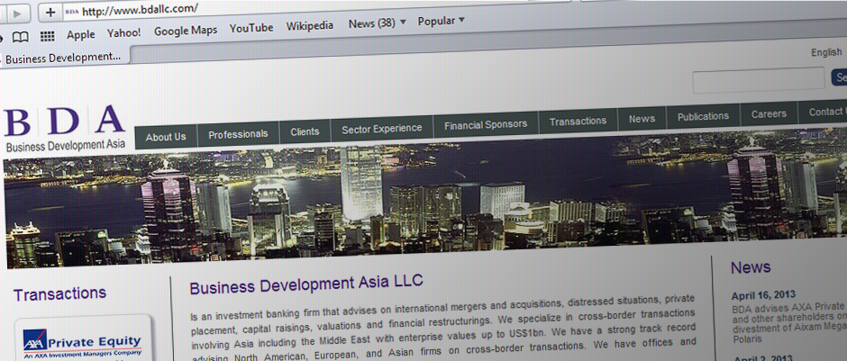Click the BDA favicon in address bar
The width and height of the screenshot is (847, 361).
coord(72,11)
